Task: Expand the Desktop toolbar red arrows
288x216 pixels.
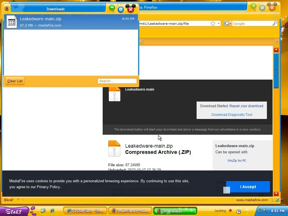Action: (x=230, y=210)
